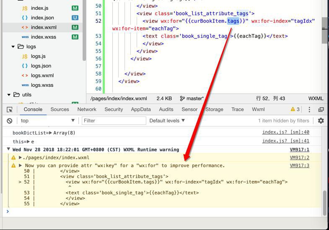The width and height of the screenshot is (329, 230).
Task: Expand the wx:key performance warning message
Action: coord(21,165)
